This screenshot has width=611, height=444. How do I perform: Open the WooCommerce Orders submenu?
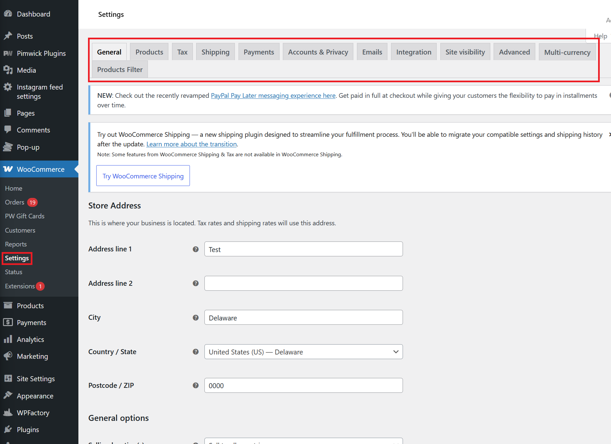click(x=15, y=202)
